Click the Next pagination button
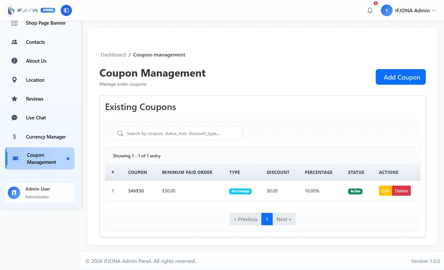Image resolution: width=444 pixels, height=270 pixels. [284, 219]
